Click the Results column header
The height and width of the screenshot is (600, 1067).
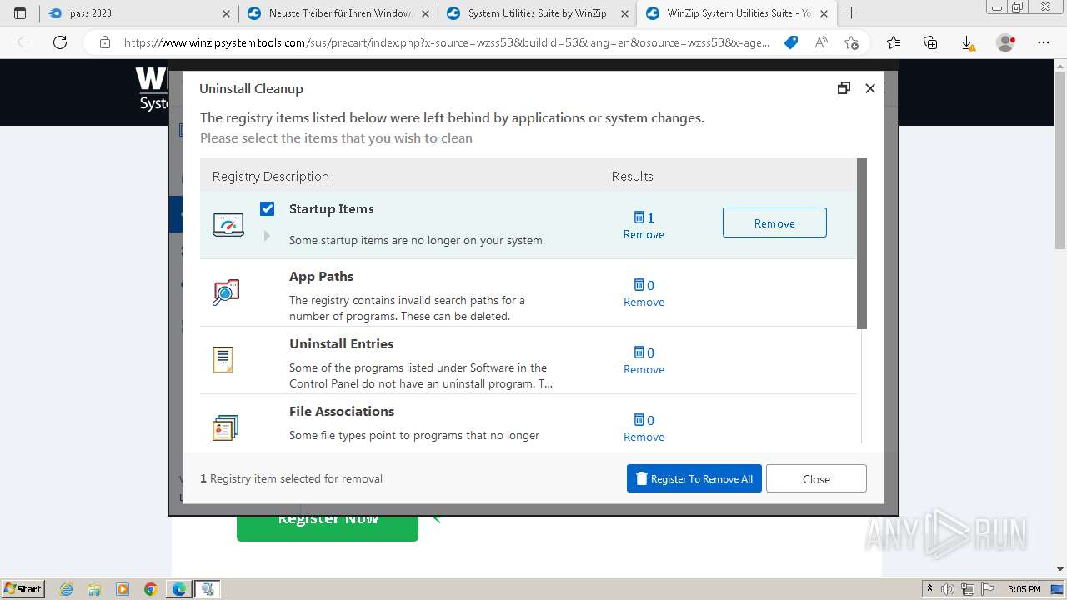click(x=632, y=176)
